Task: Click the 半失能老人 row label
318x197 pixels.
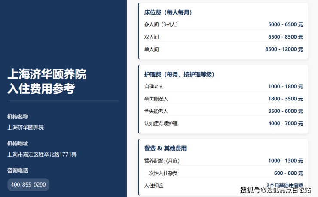Action: pyautogui.click(x=156, y=99)
